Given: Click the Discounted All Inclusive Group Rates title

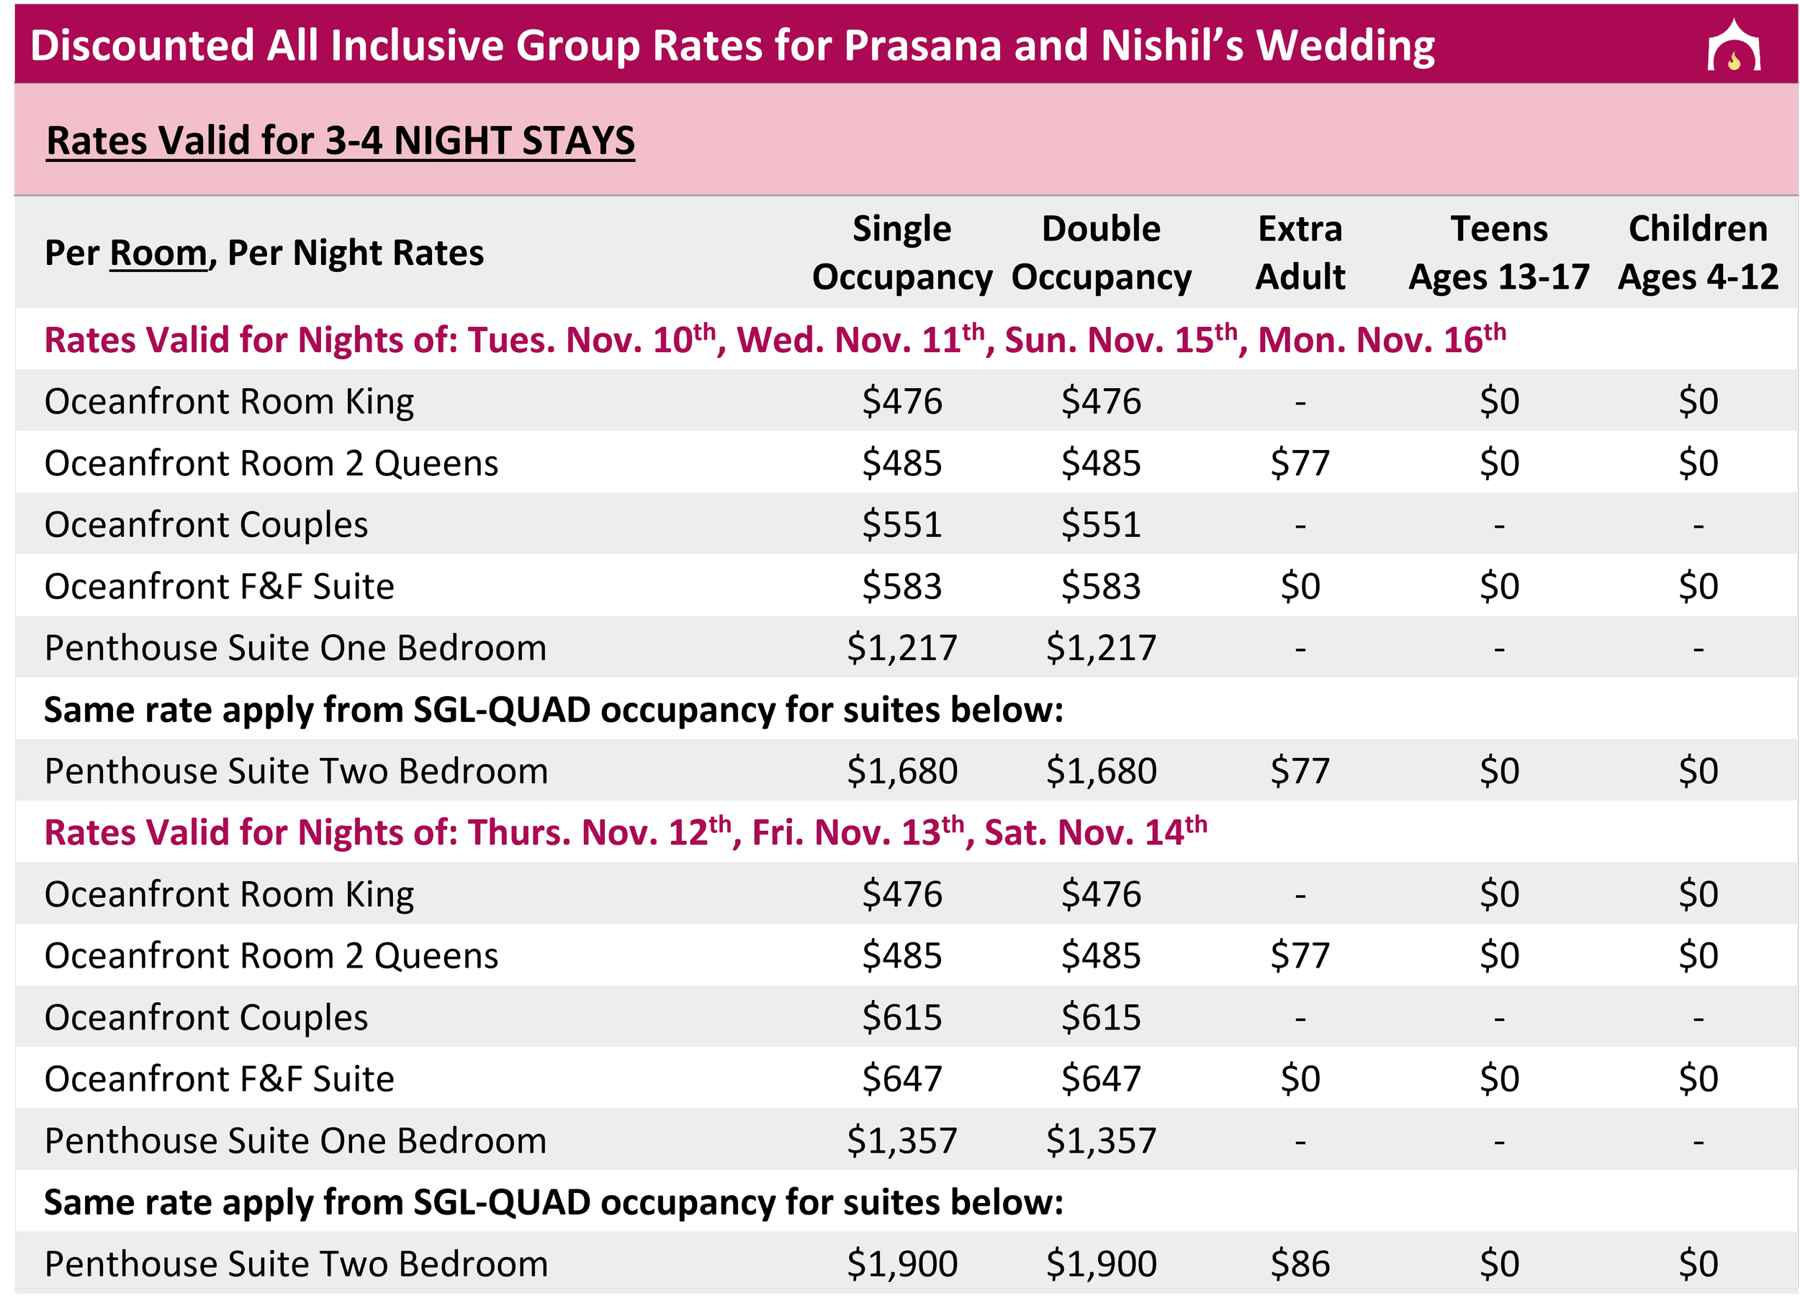Looking at the screenshot, I should tap(732, 45).
